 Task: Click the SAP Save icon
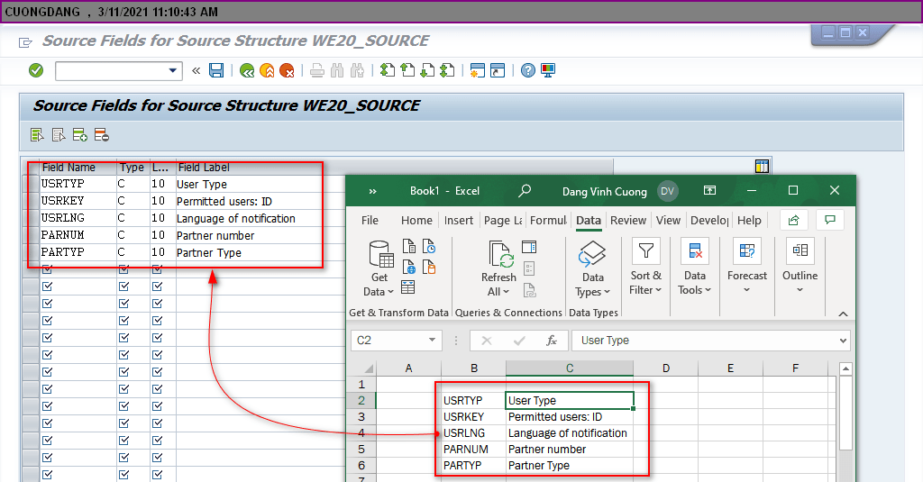pyautogui.click(x=216, y=70)
